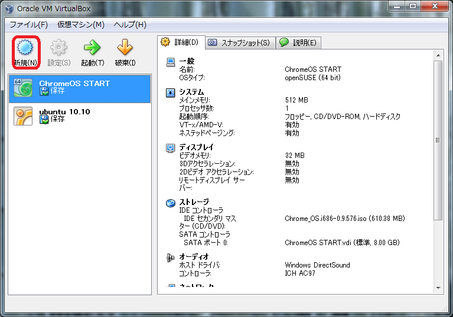
Task: Click the ChromeOS START openSUSE VM icon
Action: pos(23,88)
